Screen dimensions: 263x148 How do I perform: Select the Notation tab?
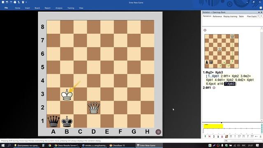click(x=207, y=16)
